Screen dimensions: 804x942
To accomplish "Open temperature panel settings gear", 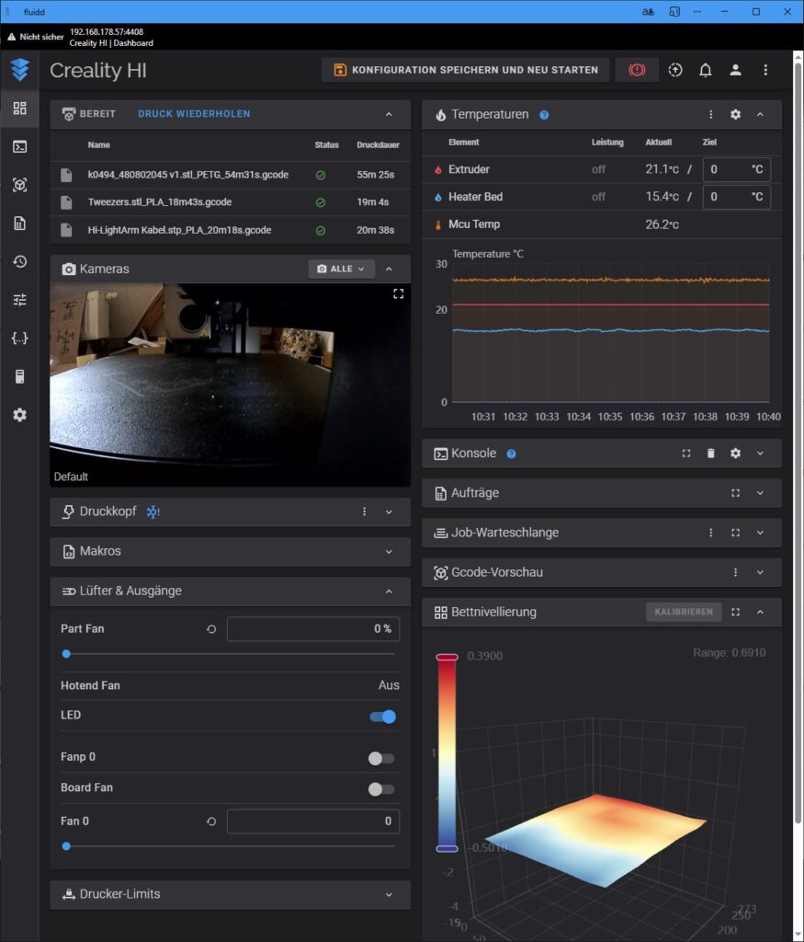I will 735,115.
